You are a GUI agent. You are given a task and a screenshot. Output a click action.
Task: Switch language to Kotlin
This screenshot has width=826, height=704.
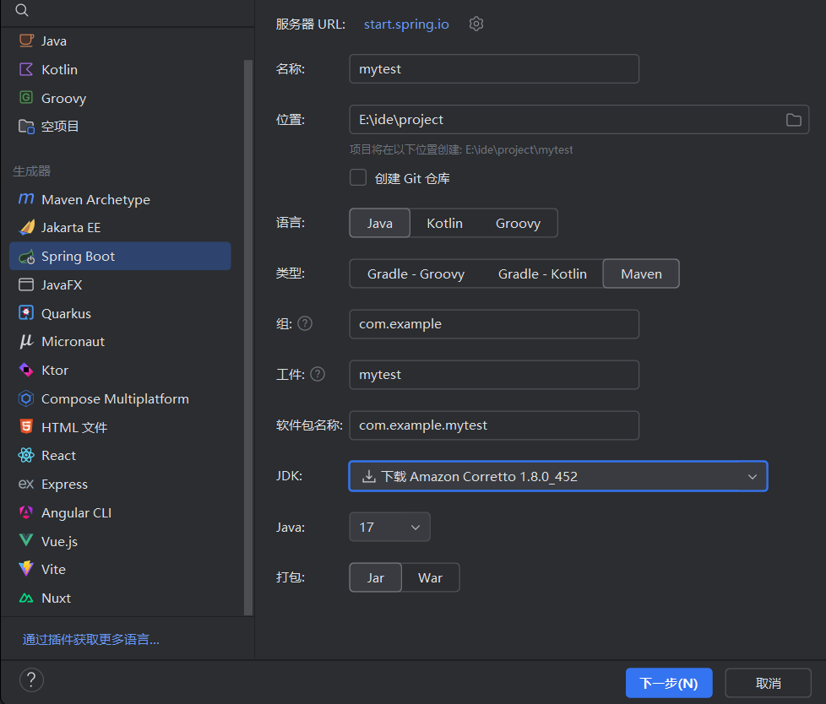click(444, 223)
